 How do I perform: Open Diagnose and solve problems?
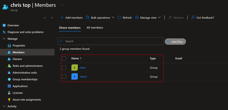(x=25, y=32)
